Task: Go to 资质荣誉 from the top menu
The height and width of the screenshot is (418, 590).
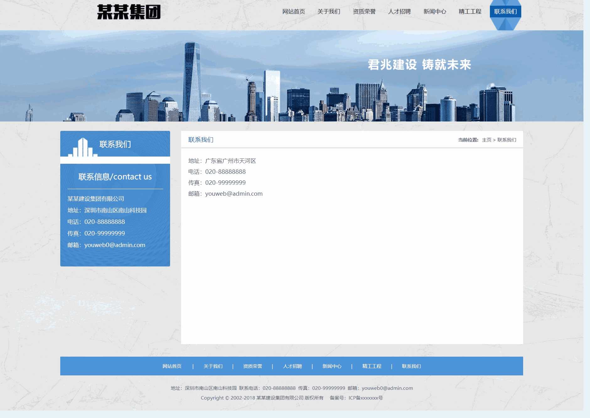Action: pyautogui.click(x=364, y=12)
